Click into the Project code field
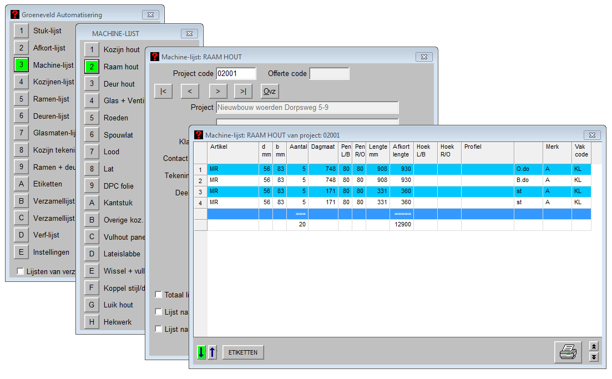The height and width of the screenshot is (379, 612). pyautogui.click(x=236, y=74)
